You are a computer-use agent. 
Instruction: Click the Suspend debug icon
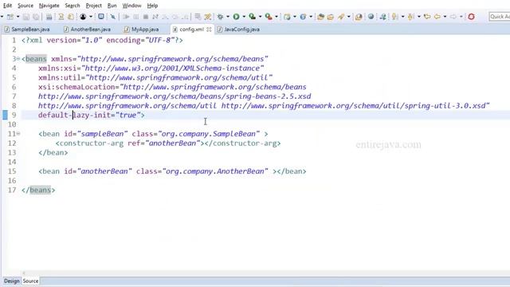(136, 17)
